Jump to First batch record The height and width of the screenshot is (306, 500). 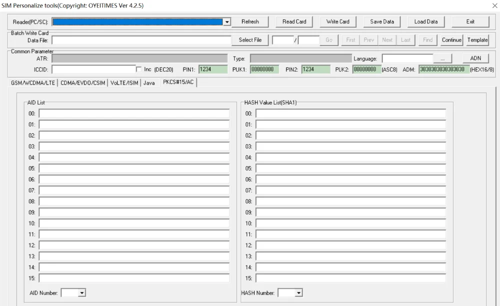(x=350, y=40)
